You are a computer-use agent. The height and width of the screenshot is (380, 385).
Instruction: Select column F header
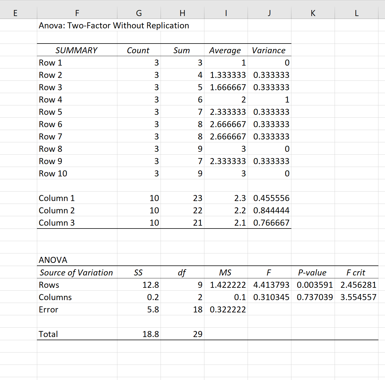(77, 13)
